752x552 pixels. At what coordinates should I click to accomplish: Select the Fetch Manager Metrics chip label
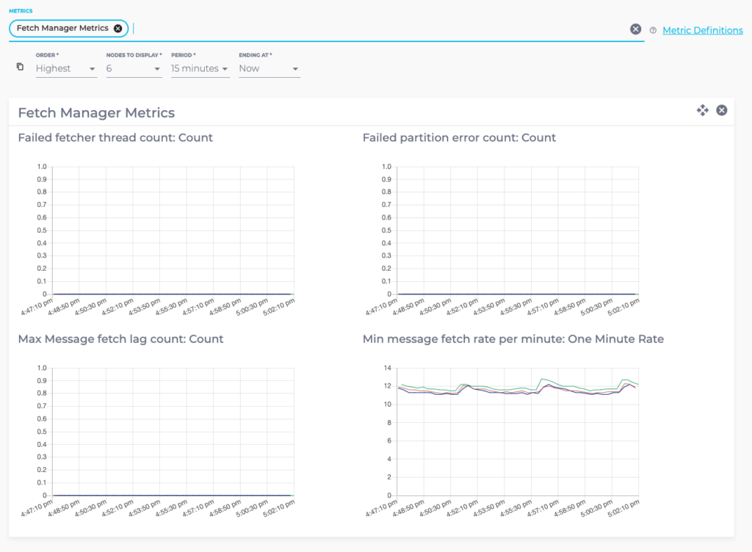(x=62, y=29)
